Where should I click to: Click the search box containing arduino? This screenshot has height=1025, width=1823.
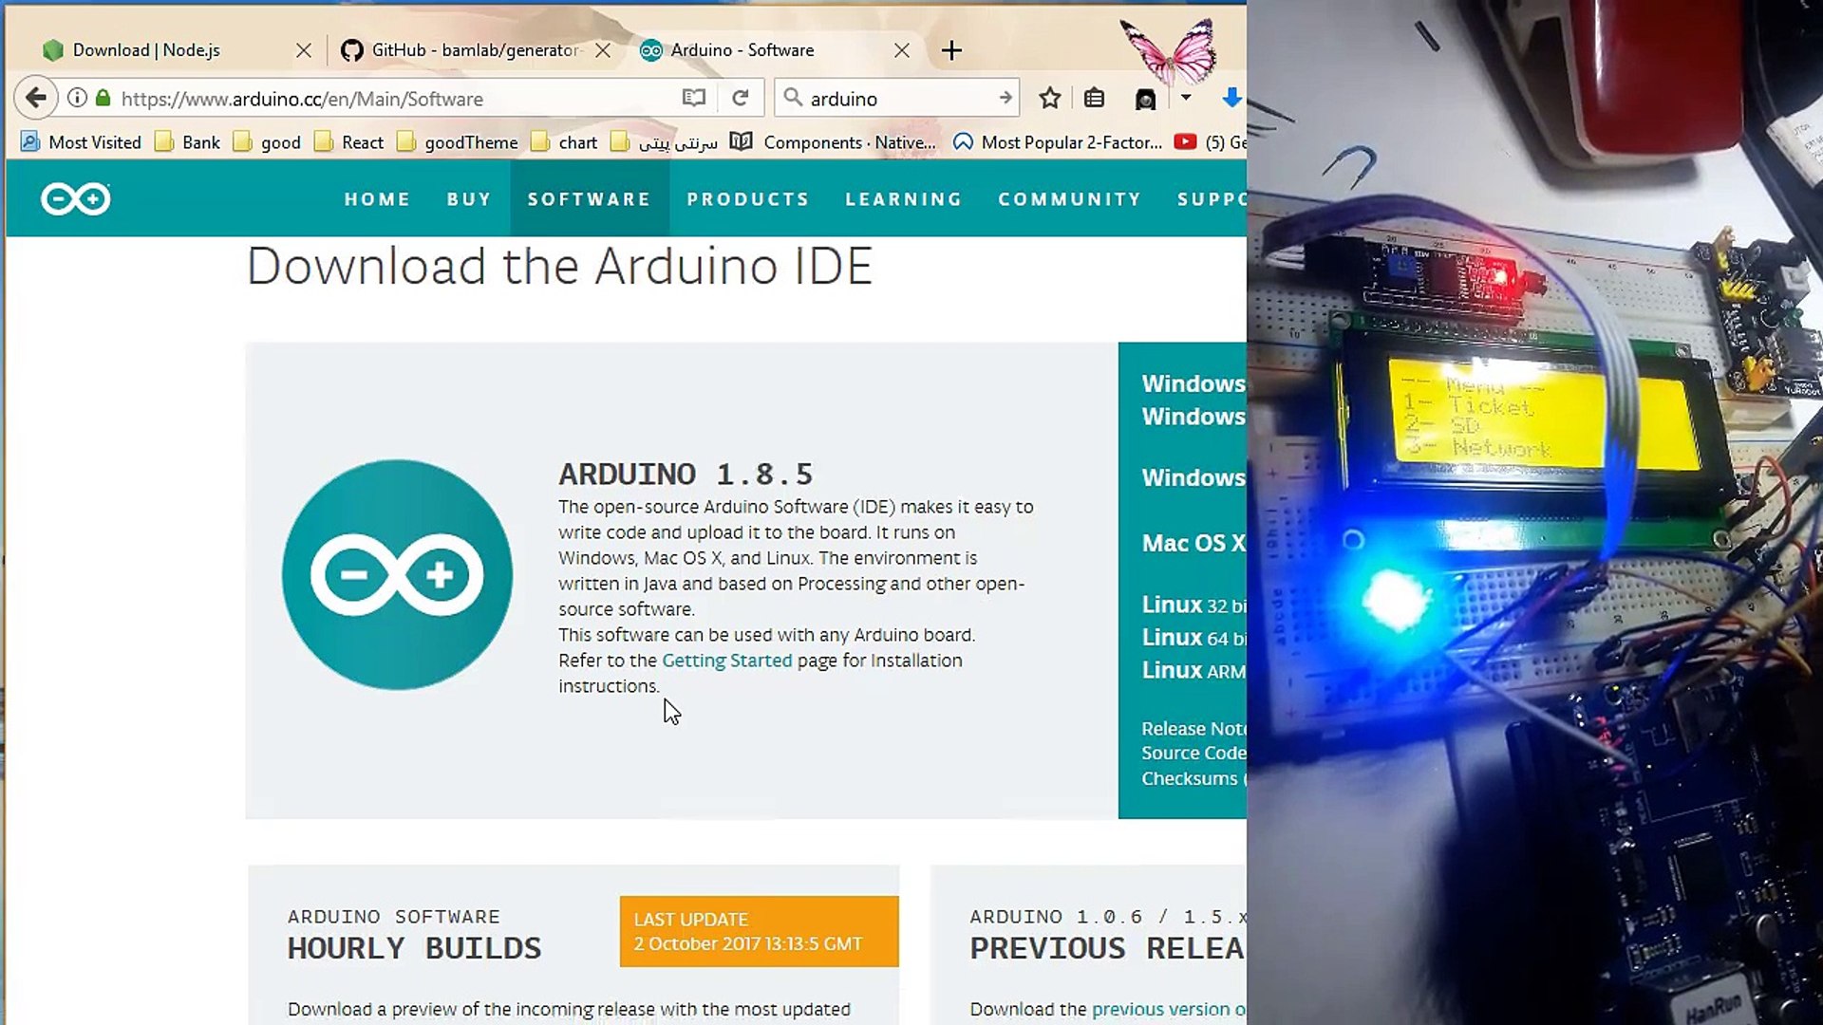click(897, 99)
